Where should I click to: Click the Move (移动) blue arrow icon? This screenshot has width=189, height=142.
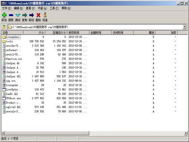(31, 15)
